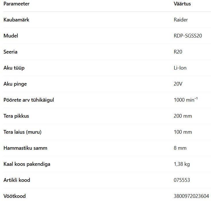Click the 8 mm Hammastiku samm value
The height and width of the screenshot is (201, 211).
(180, 148)
